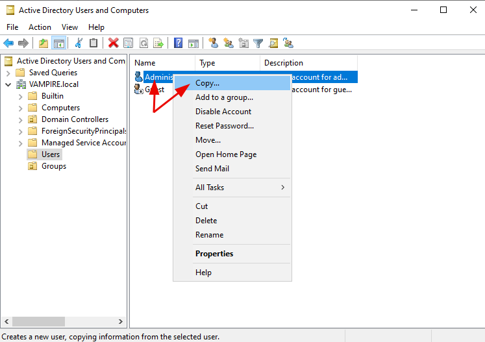Select Reset Password... from the context menu
The width and height of the screenshot is (485, 342).
coord(232,126)
